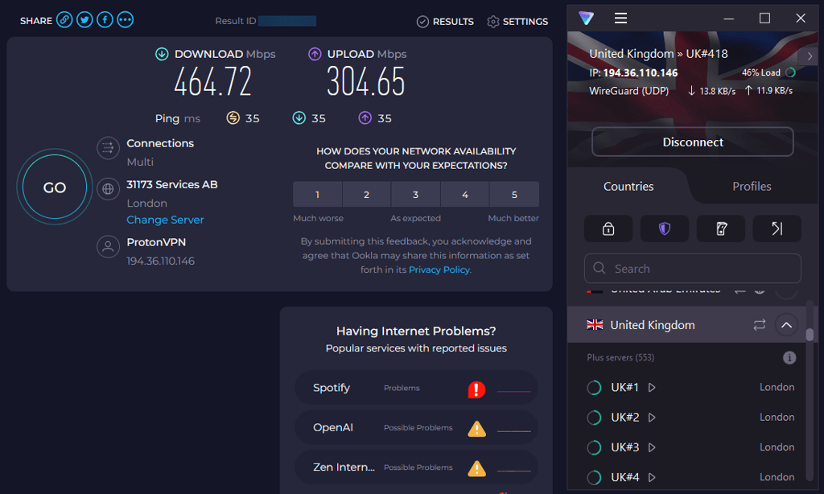Open the Speedtest SETTINGS page
The height and width of the screenshot is (494, 824).
[517, 22]
